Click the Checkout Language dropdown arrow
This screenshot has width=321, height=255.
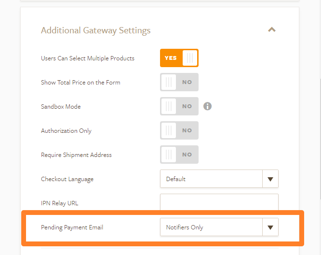click(x=270, y=179)
